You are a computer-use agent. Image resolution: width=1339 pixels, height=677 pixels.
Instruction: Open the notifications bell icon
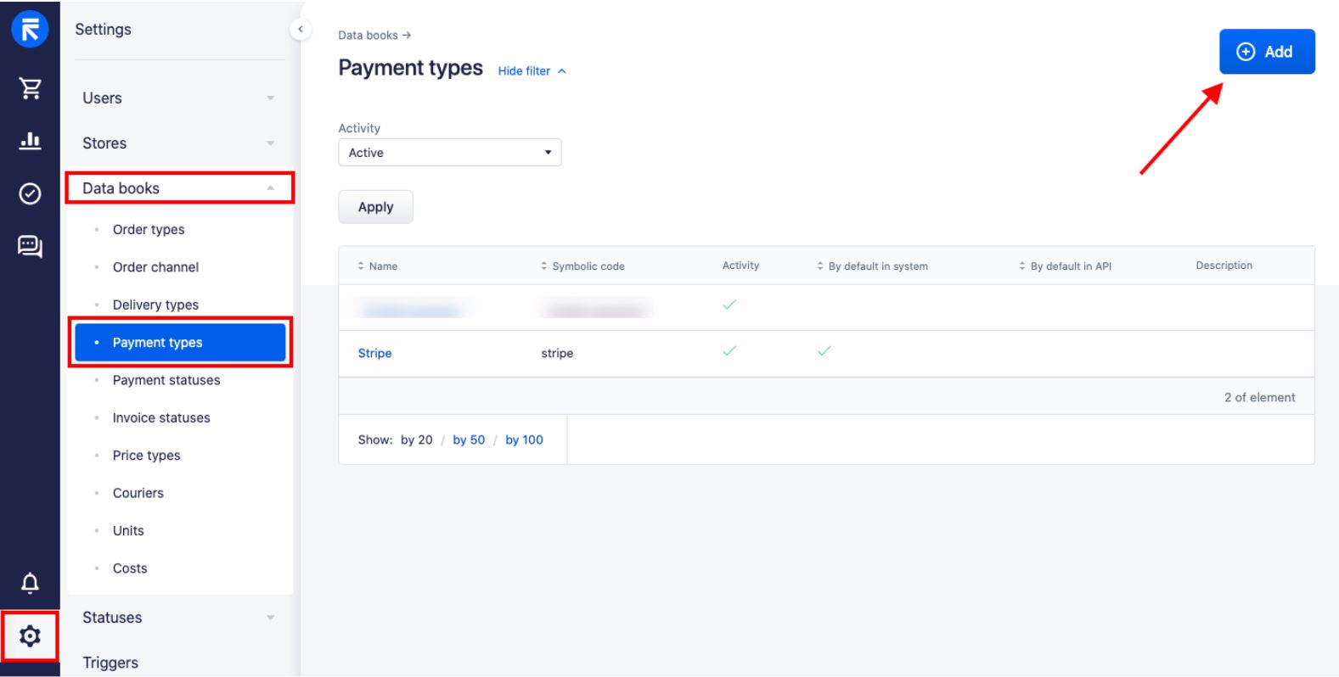pos(30,583)
